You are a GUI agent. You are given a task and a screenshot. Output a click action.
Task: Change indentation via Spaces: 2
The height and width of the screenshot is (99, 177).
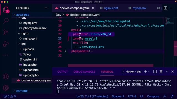(118, 96)
